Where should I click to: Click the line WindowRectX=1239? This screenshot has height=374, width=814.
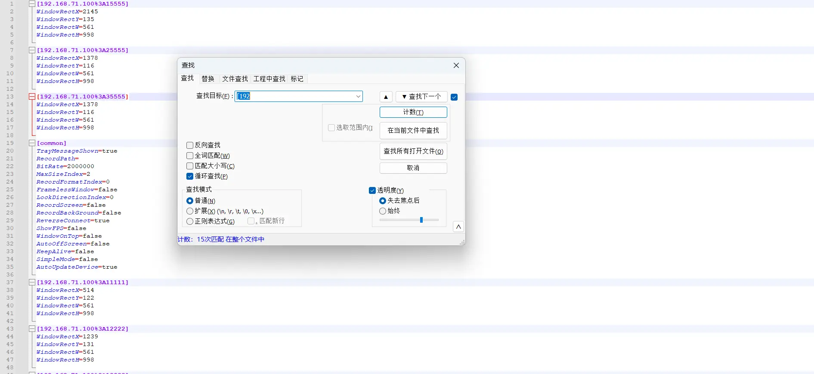pyautogui.click(x=67, y=337)
